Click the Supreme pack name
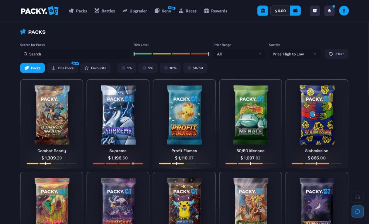Image resolution: width=369 pixels, height=224 pixels. click(118, 151)
